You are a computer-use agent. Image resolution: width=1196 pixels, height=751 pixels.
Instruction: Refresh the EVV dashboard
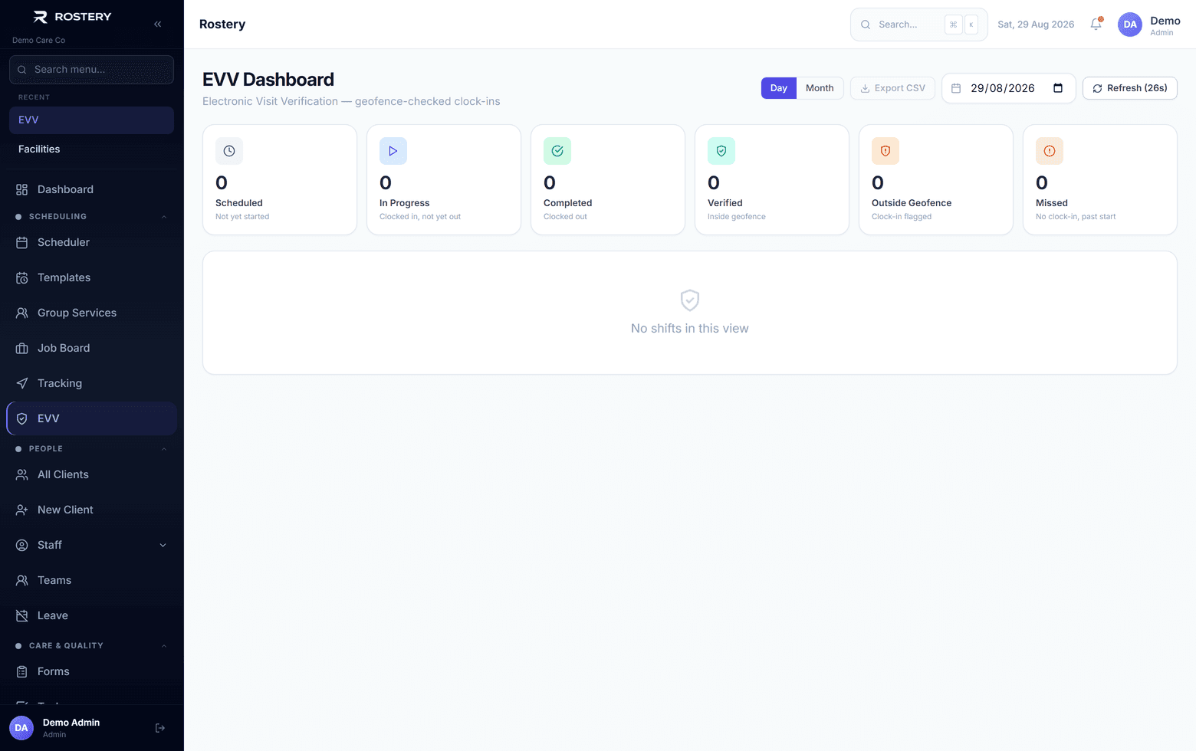(1130, 88)
